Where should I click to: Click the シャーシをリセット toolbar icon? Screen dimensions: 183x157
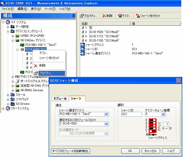coord(138,16)
